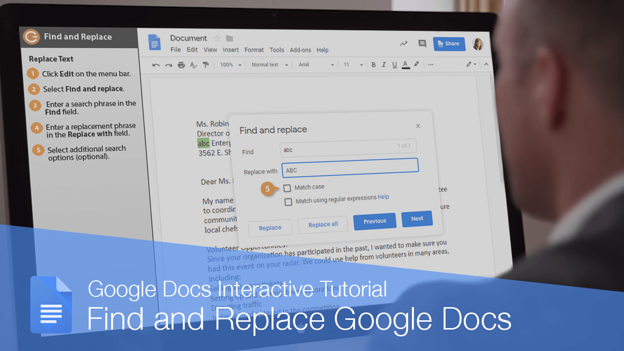
Task: Apply bold formatting
Action: coord(373,64)
